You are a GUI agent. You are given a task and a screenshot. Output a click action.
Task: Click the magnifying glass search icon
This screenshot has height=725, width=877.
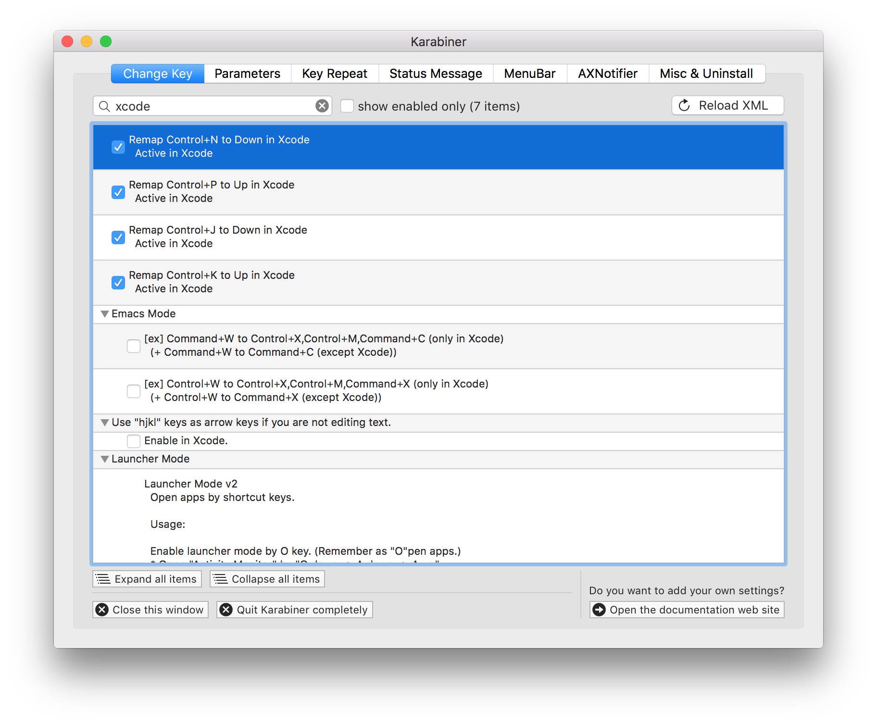pyautogui.click(x=104, y=106)
